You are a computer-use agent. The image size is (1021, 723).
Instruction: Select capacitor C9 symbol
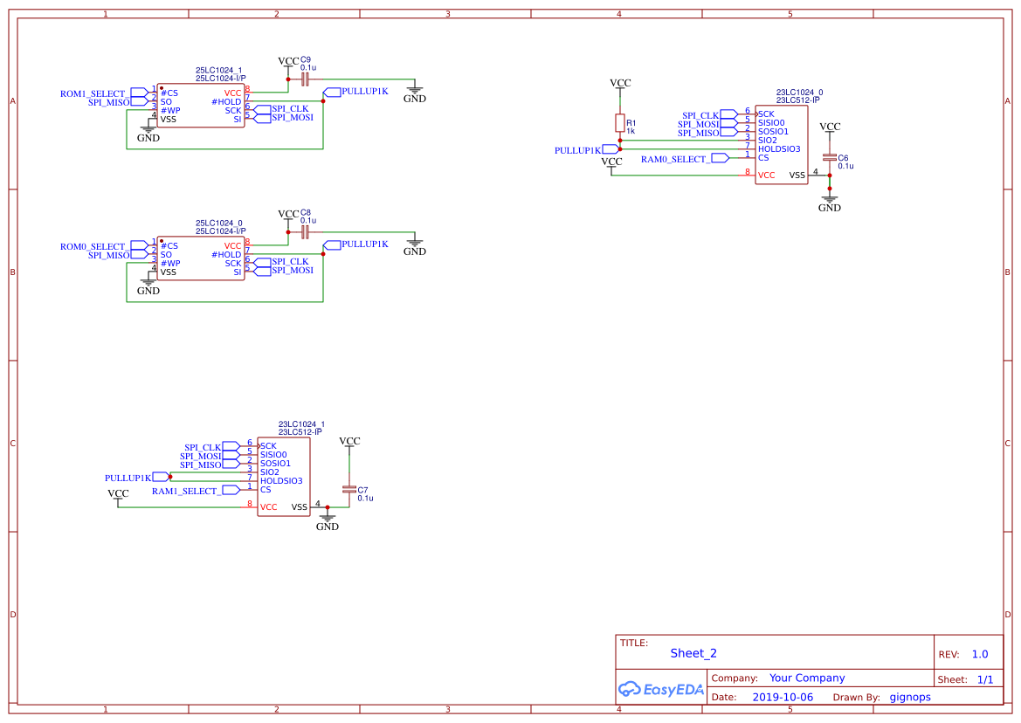tap(304, 79)
